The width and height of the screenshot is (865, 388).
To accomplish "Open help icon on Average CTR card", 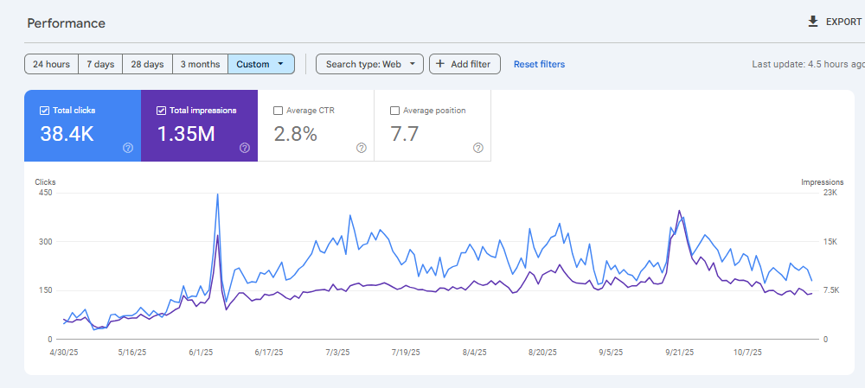I will pos(362,148).
